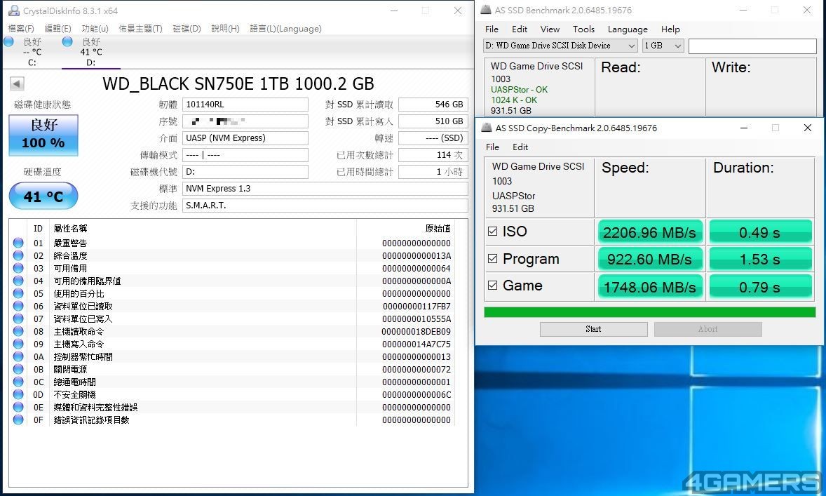Click the 41 °C temperature button
The height and width of the screenshot is (496, 826).
pyautogui.click(x=43, y=196)
